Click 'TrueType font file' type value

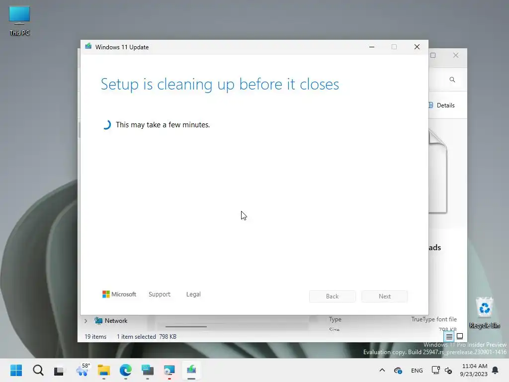[x=433, y=319]
